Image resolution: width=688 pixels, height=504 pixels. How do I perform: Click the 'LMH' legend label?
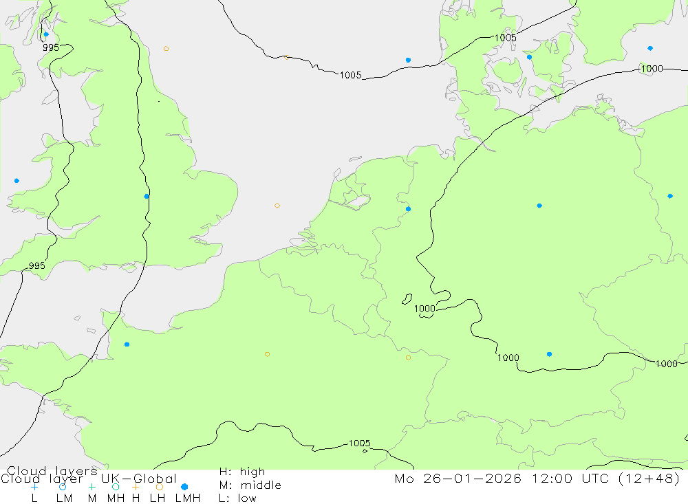pos(188,498)
